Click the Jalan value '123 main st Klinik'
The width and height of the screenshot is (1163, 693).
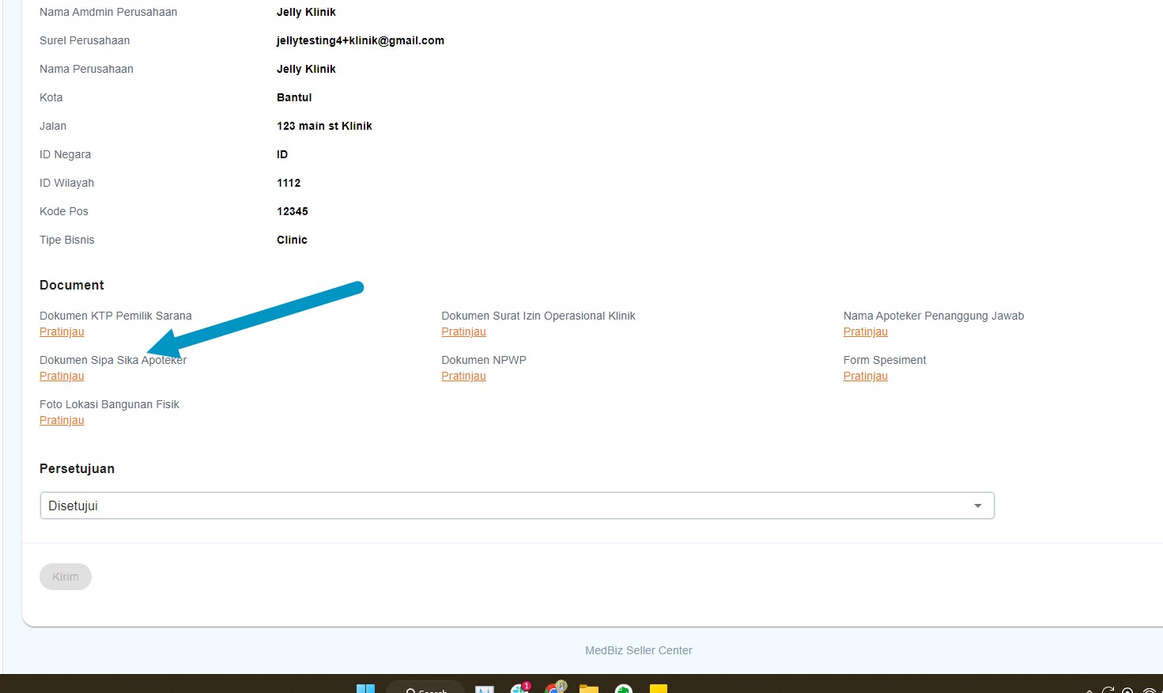(324, 126)
